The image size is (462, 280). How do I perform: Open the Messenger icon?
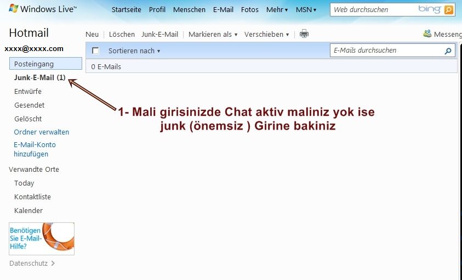pyautogui.click(x=427, y=33)
